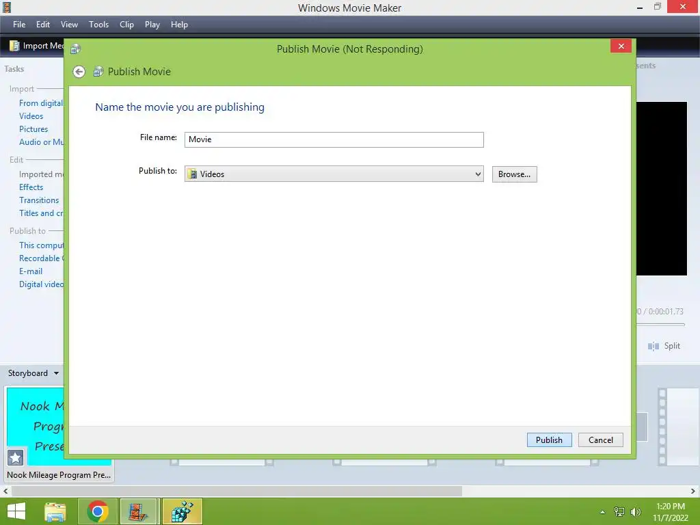
Task: Open the Windows Start button
Action: click(16, 511)
